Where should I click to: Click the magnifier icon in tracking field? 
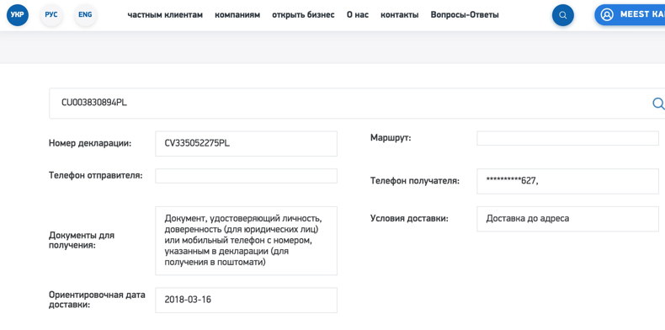657,103
